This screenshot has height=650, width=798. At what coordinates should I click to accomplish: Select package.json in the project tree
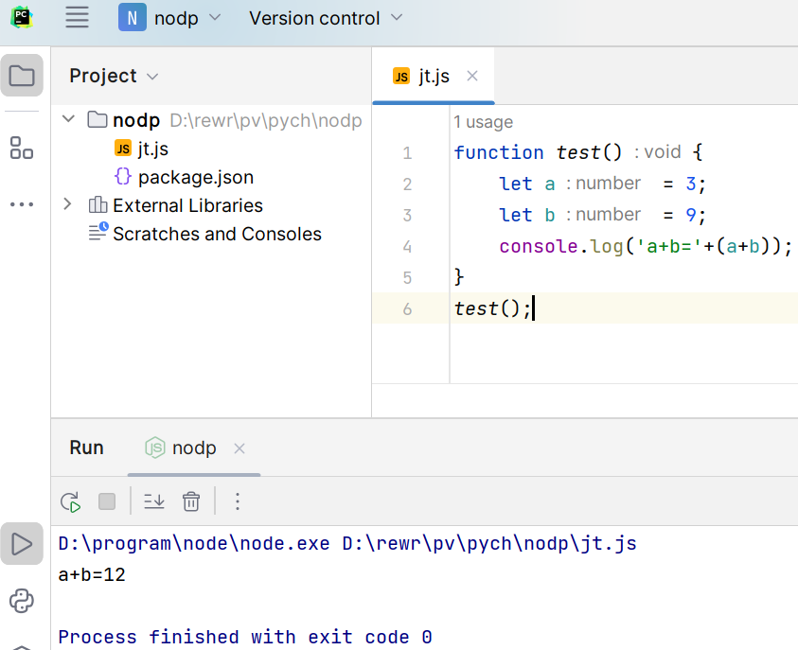pyautogui.click(x=195, y=177)
